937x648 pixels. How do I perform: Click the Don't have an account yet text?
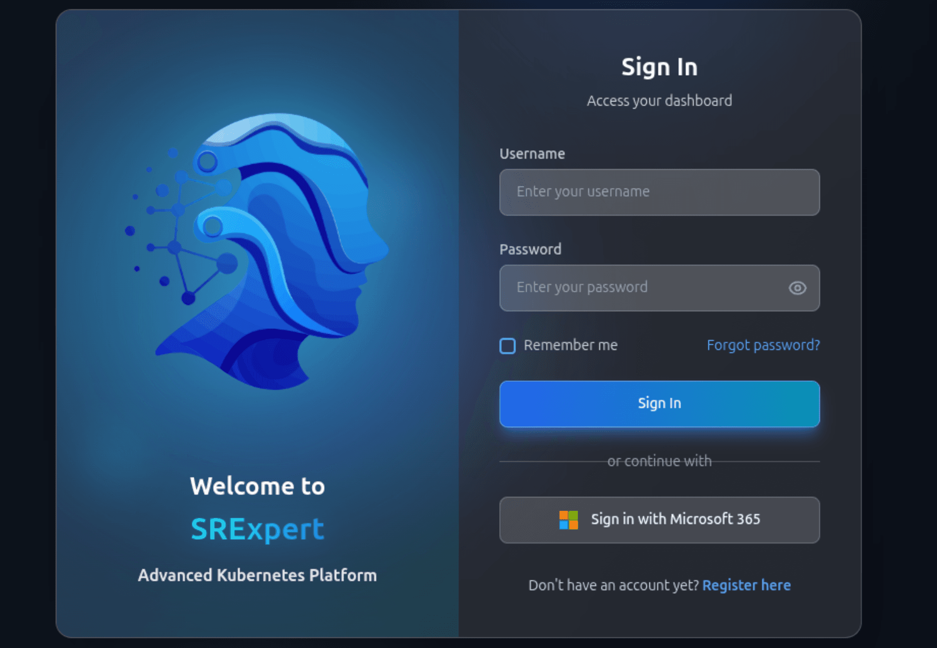pos(614,585)
